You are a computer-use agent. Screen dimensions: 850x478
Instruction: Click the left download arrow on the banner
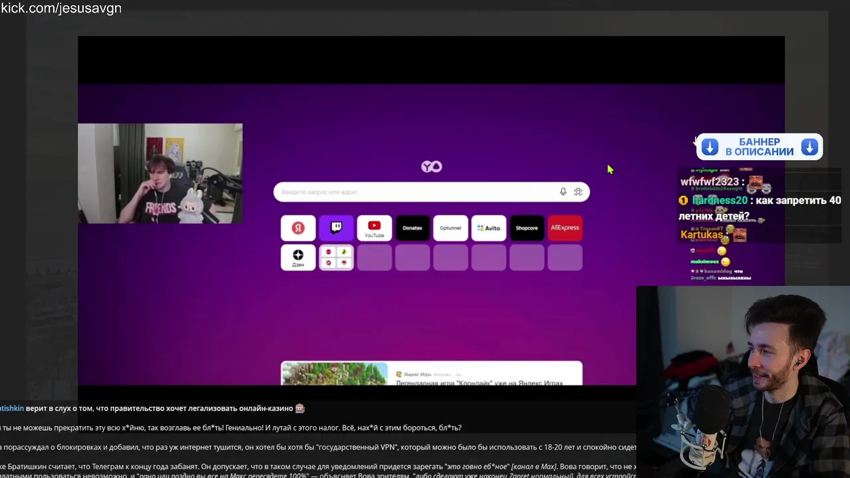click(x=710, y=147)
